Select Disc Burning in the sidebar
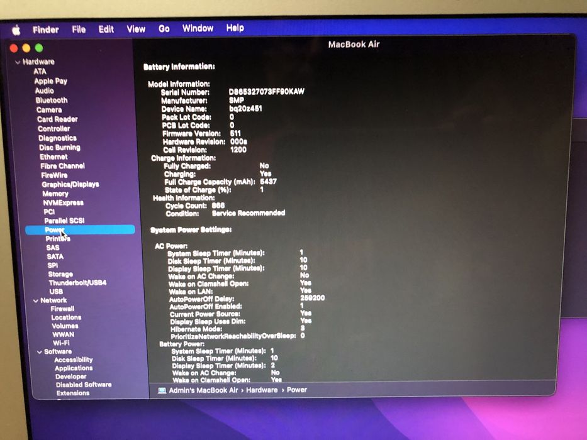 (60, 148)
